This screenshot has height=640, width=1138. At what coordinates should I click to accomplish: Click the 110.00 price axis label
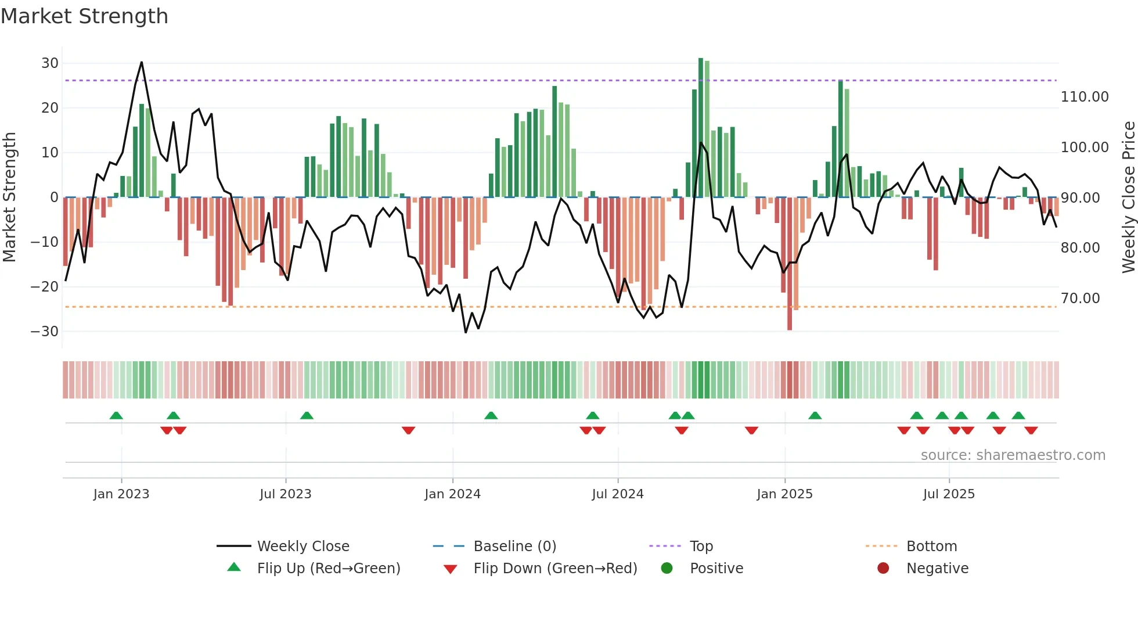point(1084,97)
